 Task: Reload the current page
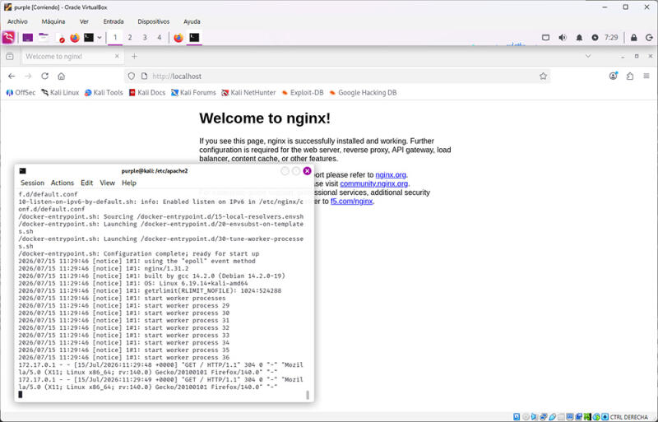45,76
